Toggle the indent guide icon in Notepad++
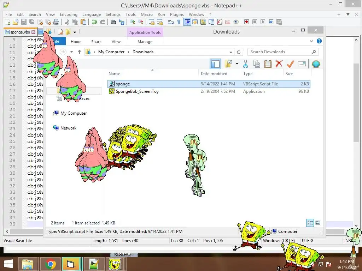The image size is (362, 271). point(187,22)
